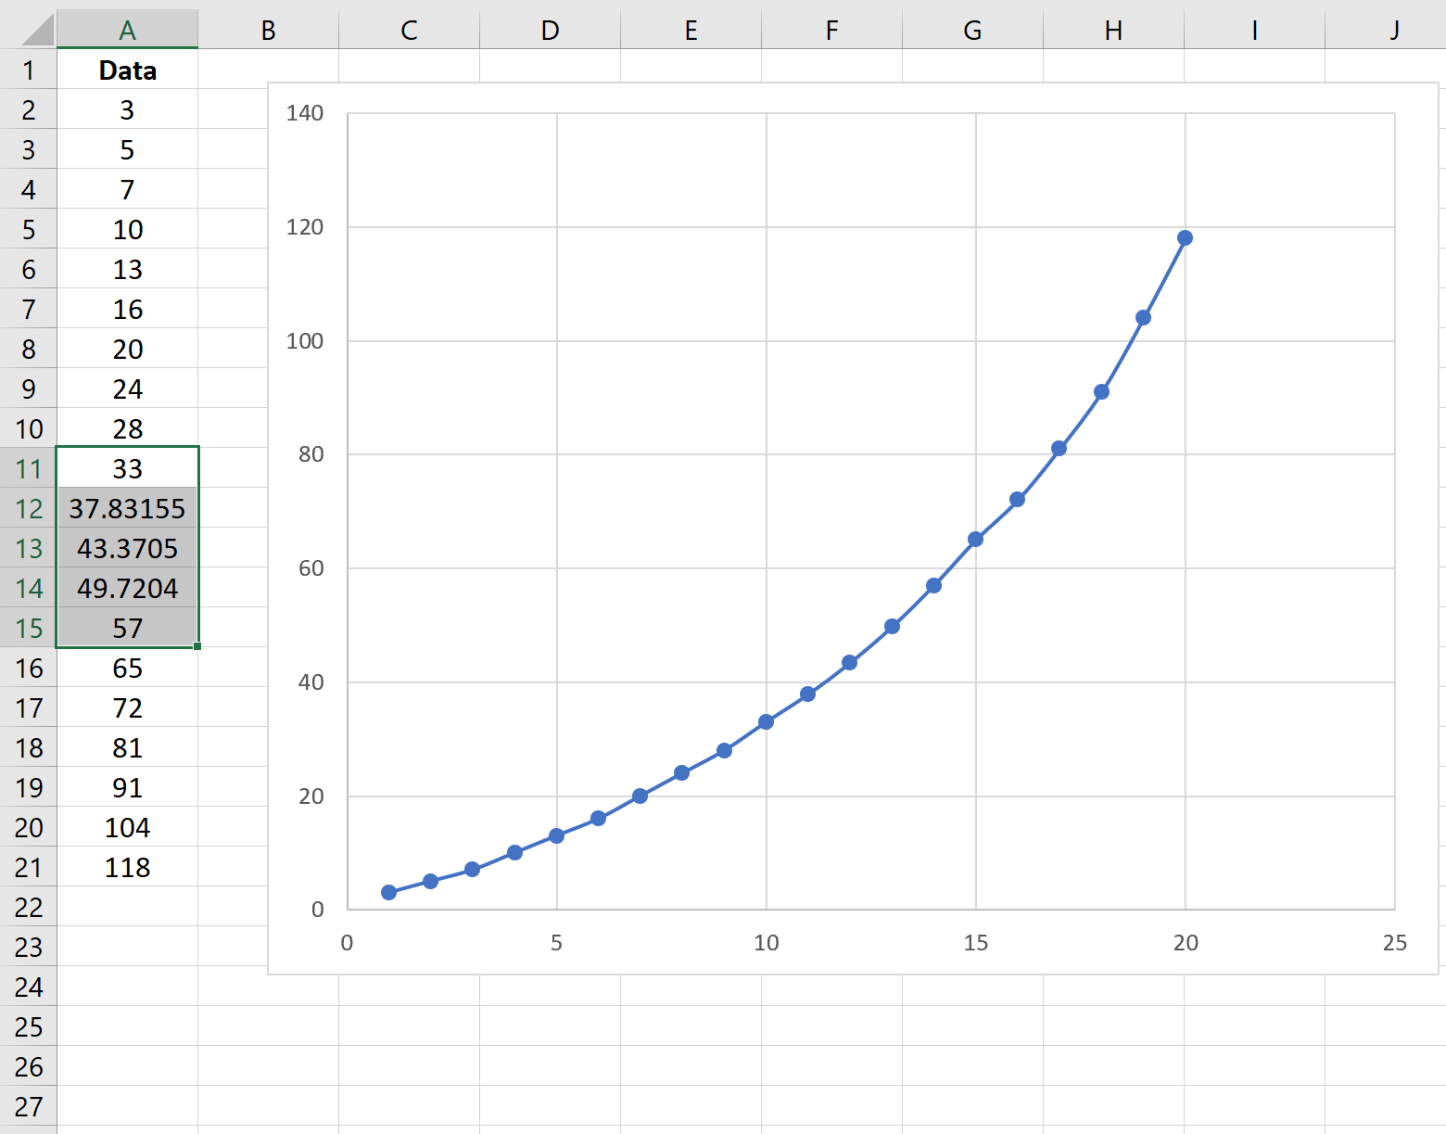Click the cell containing the Data header

(x=127, y=70)
